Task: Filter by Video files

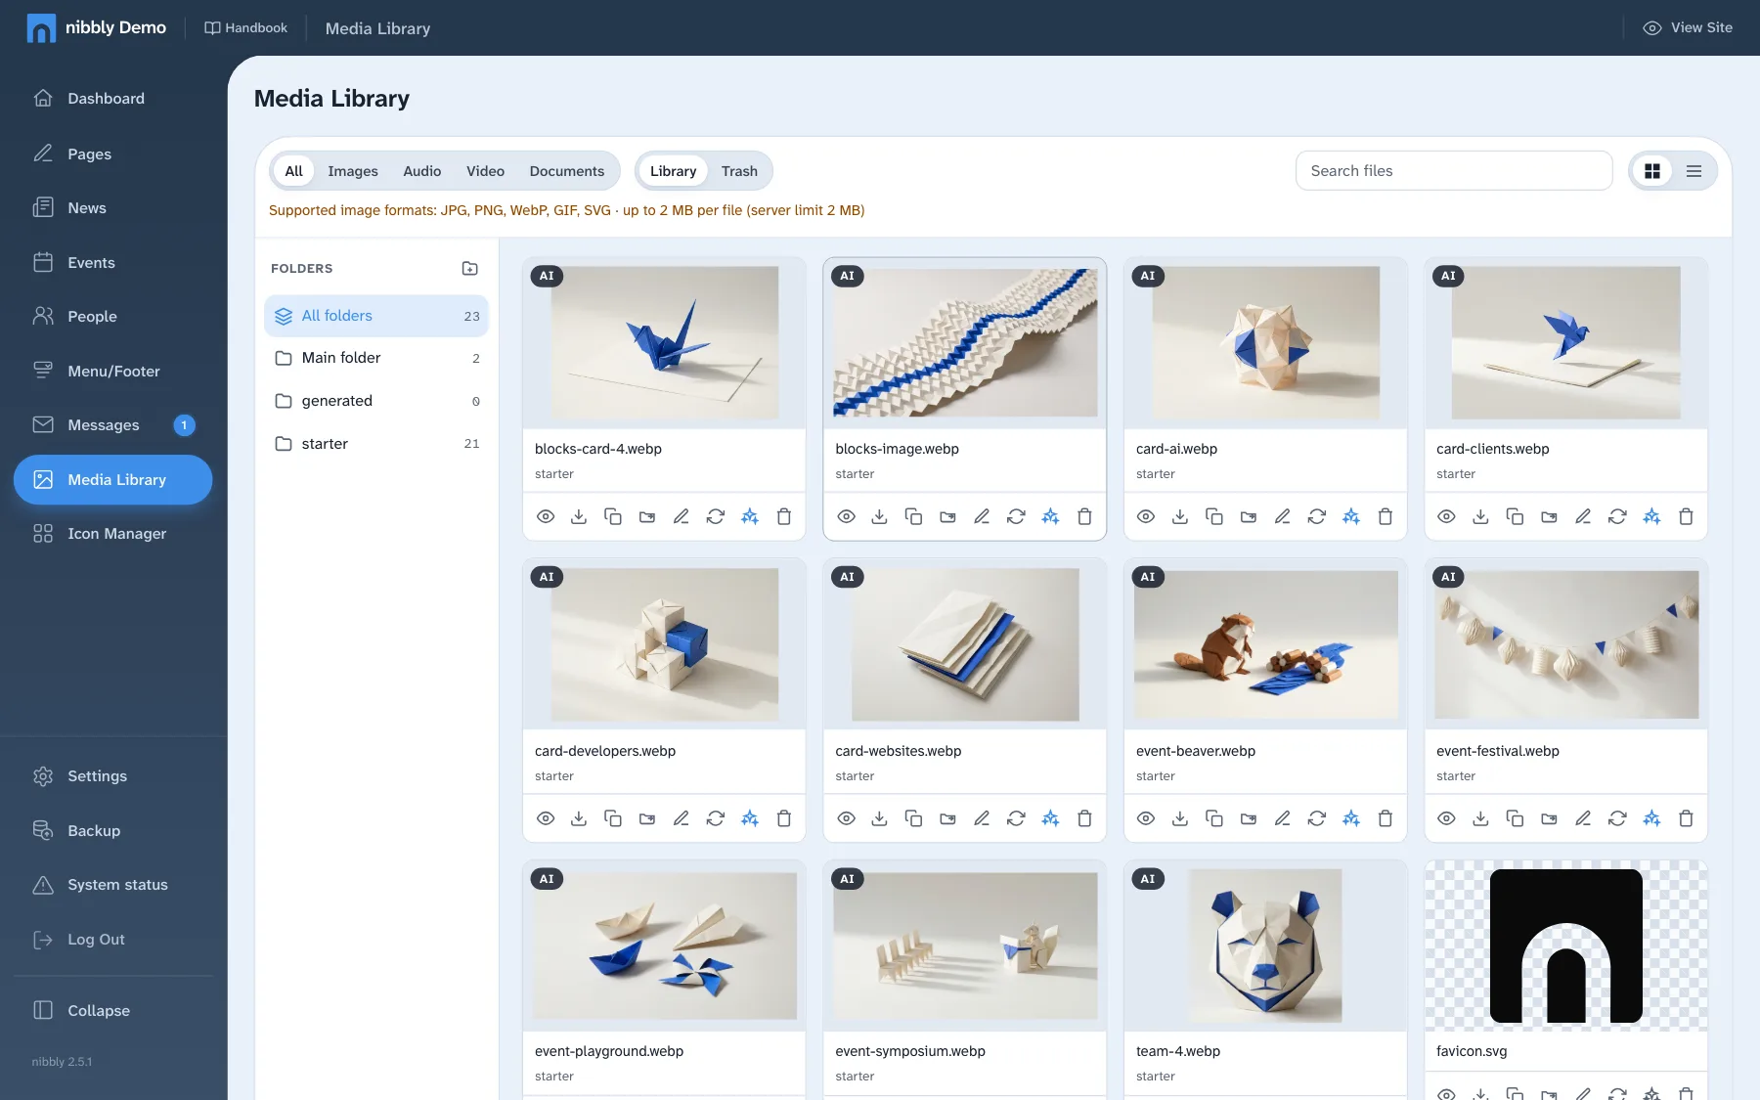Action: (x=485, y=171)
